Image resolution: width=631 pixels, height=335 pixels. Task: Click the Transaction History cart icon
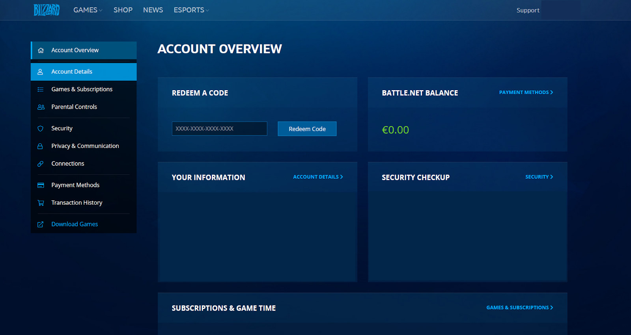41,203
